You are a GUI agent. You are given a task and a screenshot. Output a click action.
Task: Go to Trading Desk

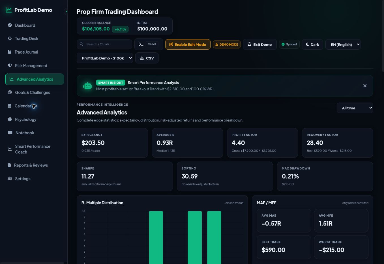tap(35, 39)
